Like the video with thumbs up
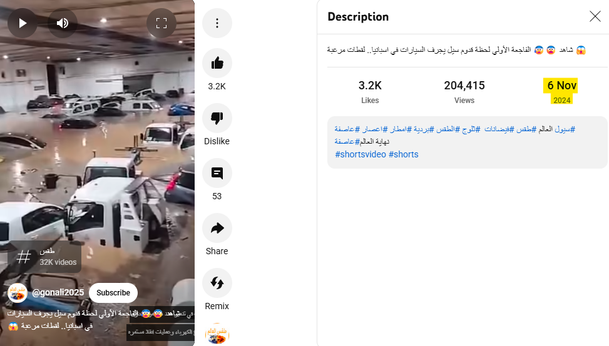The image size is (609, 346). tap(217, 63)
